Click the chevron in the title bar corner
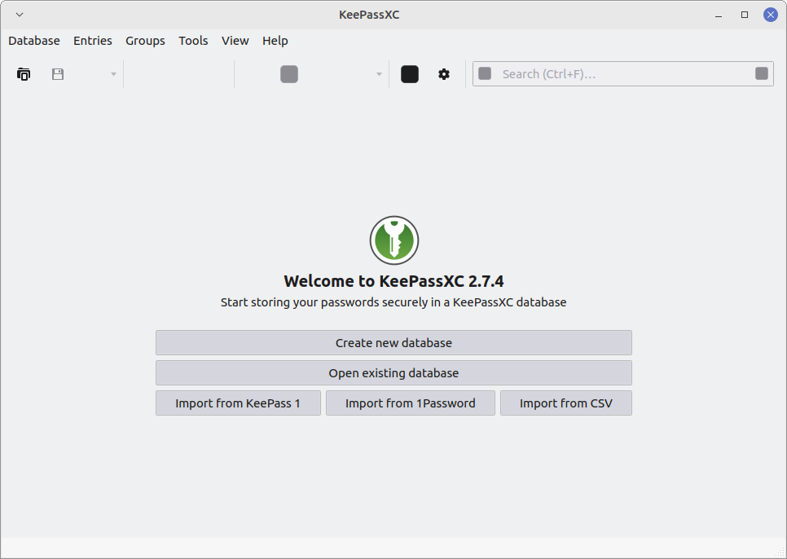The width and height of the screenshot is (787, 559). tap(18, 14)
